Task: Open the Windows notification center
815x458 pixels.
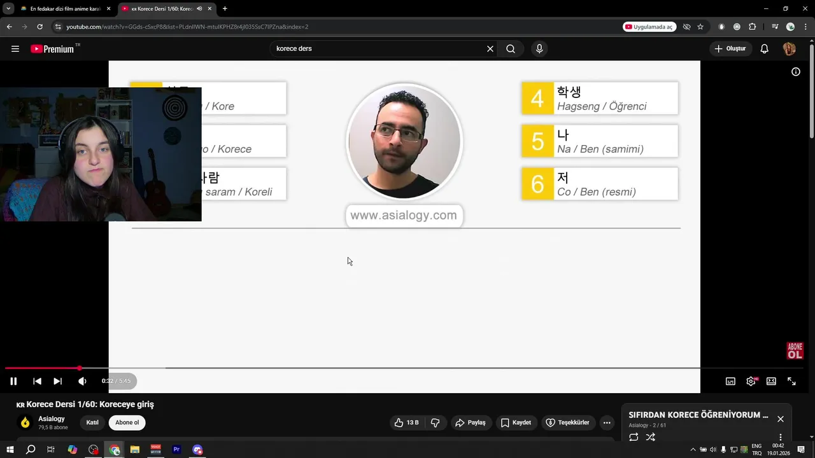Action: (801, 450)
